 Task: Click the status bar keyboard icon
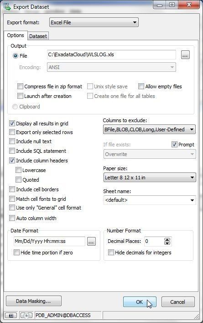pos(10,315)
